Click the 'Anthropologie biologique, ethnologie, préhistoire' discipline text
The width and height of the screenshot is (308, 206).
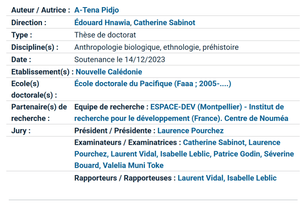click(x=156, y=47)
